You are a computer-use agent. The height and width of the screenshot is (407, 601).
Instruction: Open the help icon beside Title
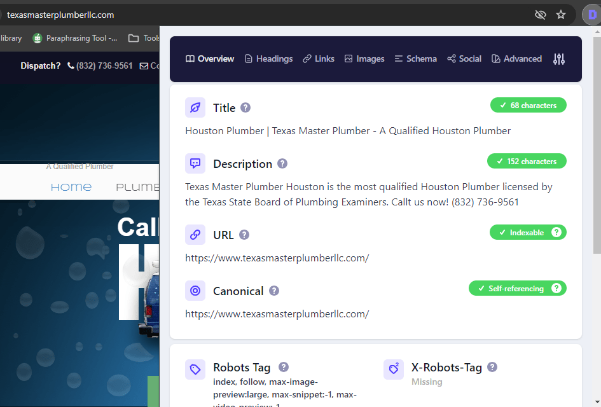[246, 107]
